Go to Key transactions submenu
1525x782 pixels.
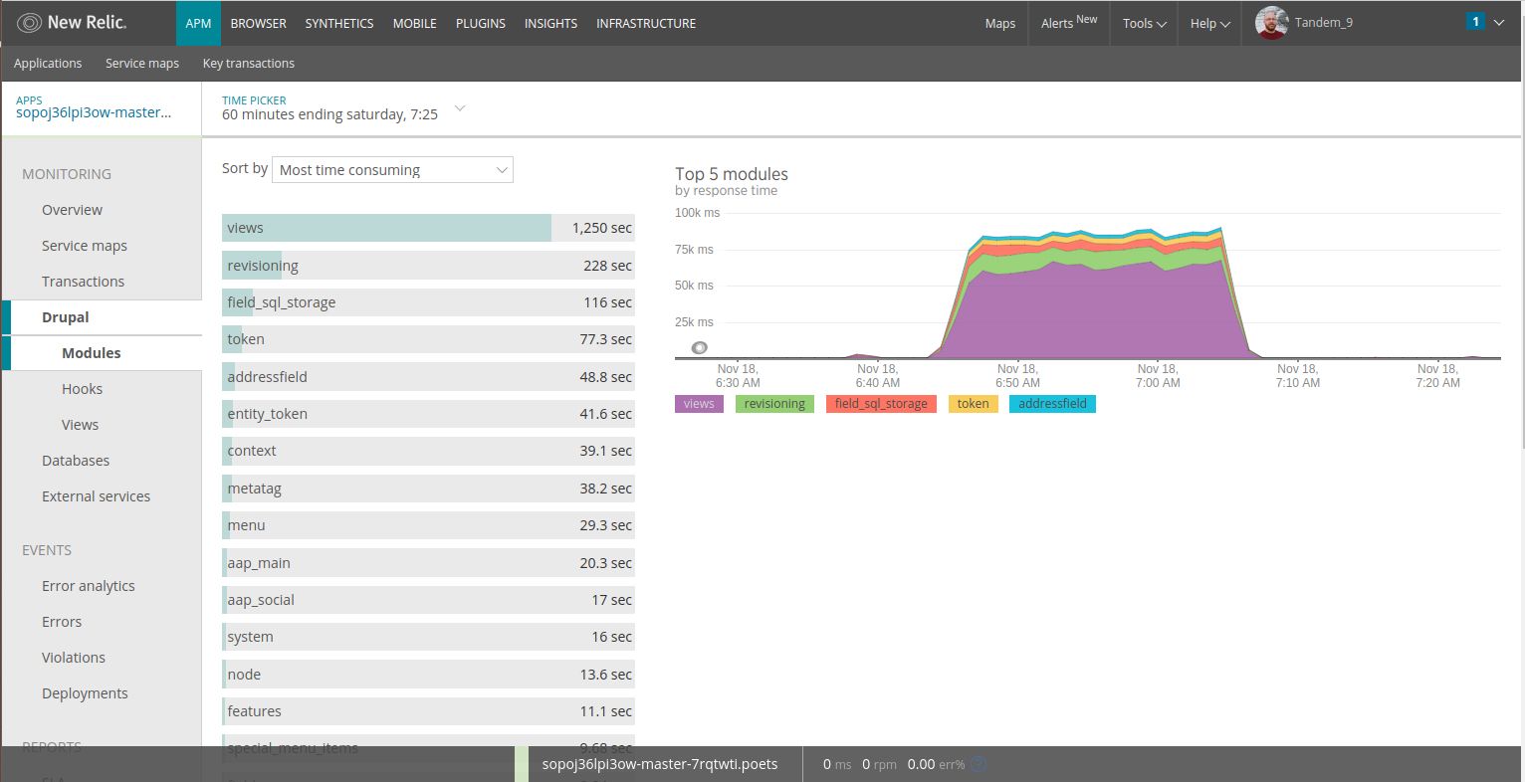tap(249, 64)
